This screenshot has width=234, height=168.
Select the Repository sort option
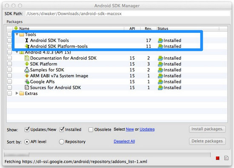point(62,142)
